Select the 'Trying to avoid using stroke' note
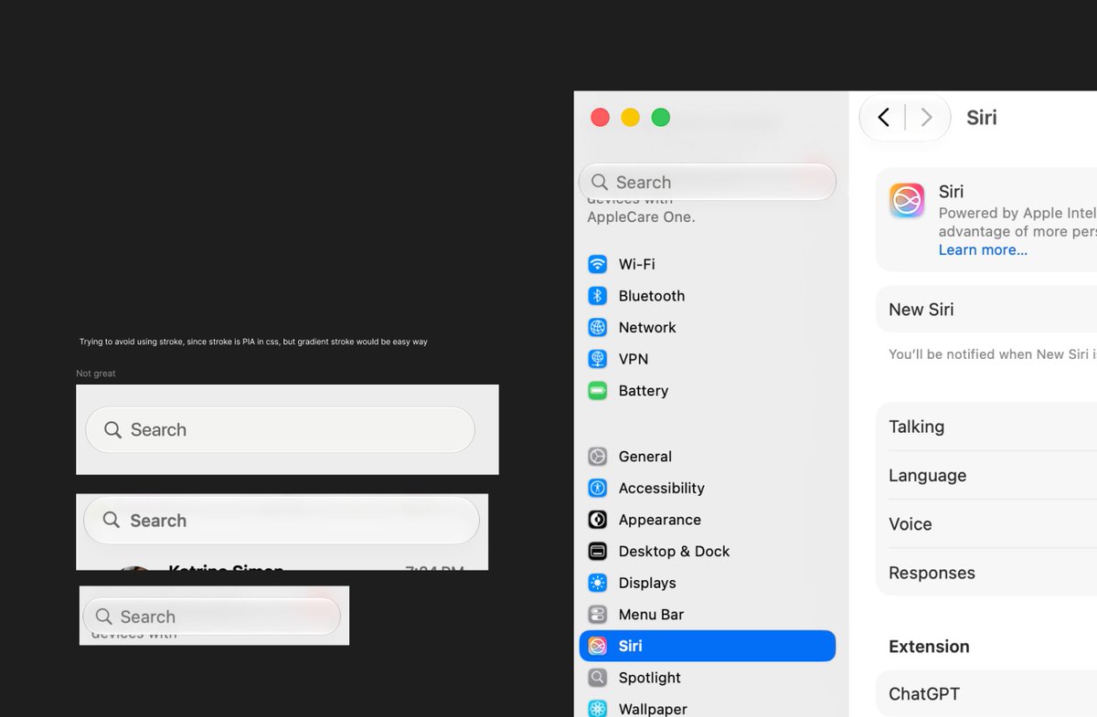This screenshot has height=717, width=1097. point(253,342)
